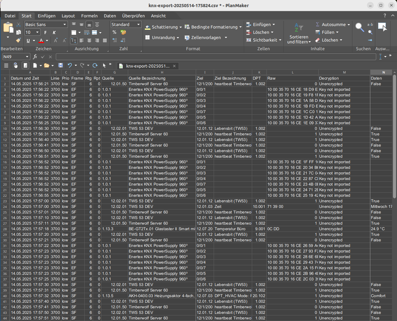Save document with floppy disk icon

pyautogui.click(x=60, y=65)
